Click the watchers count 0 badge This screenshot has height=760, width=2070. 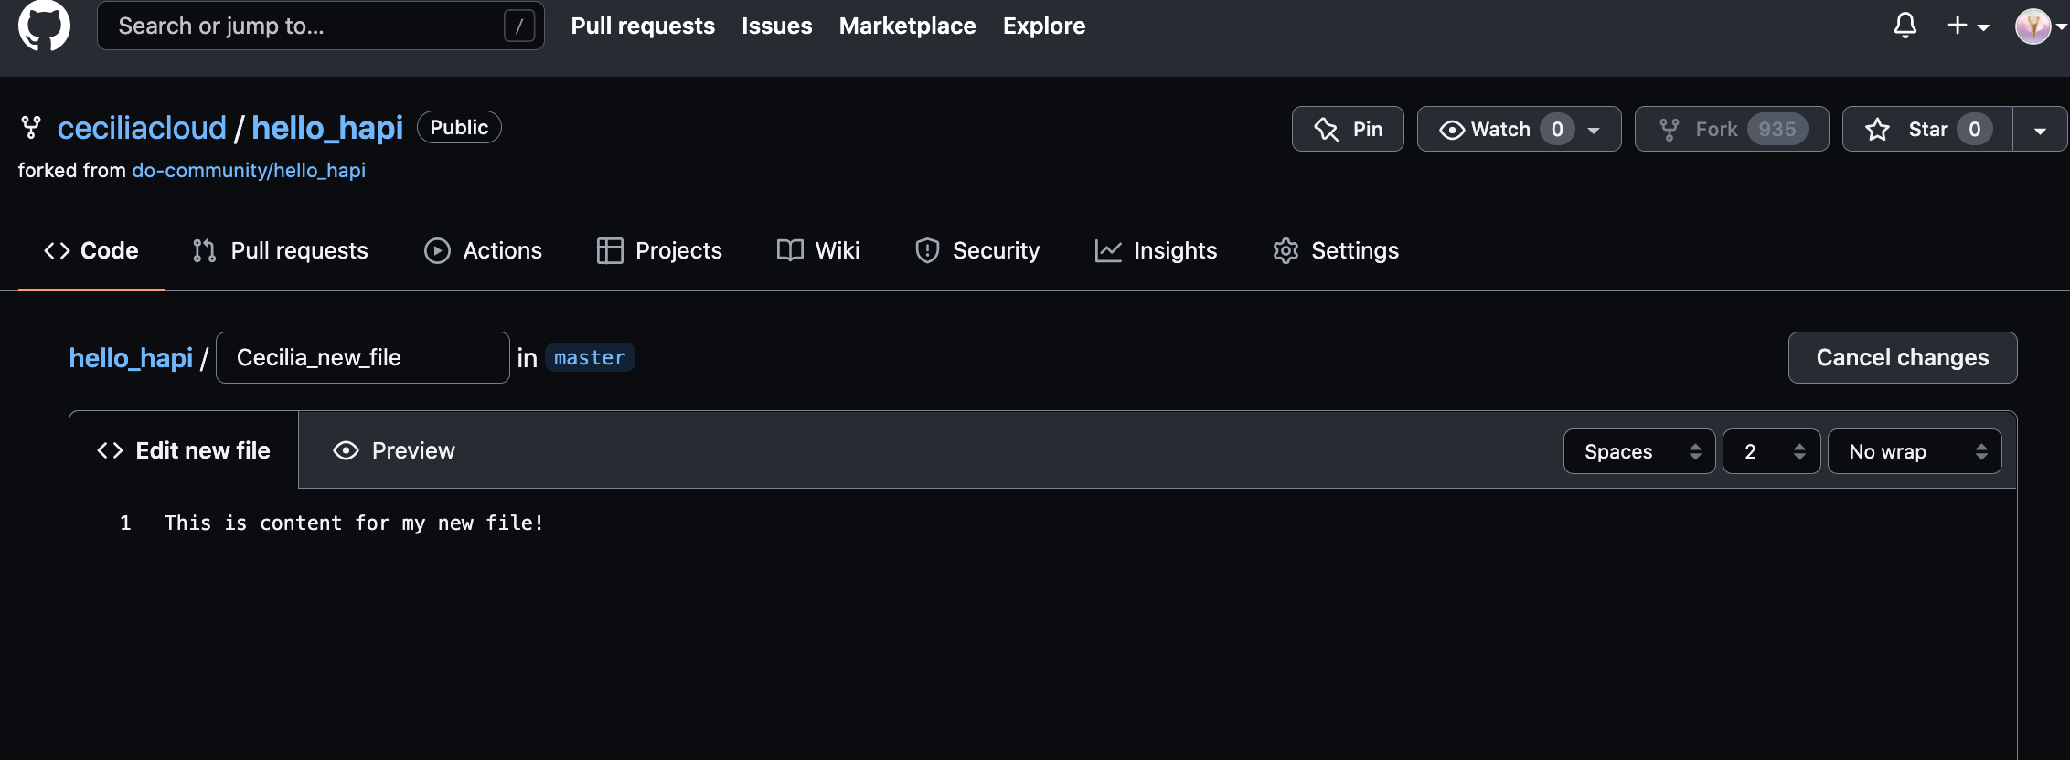click(1557, 129)
